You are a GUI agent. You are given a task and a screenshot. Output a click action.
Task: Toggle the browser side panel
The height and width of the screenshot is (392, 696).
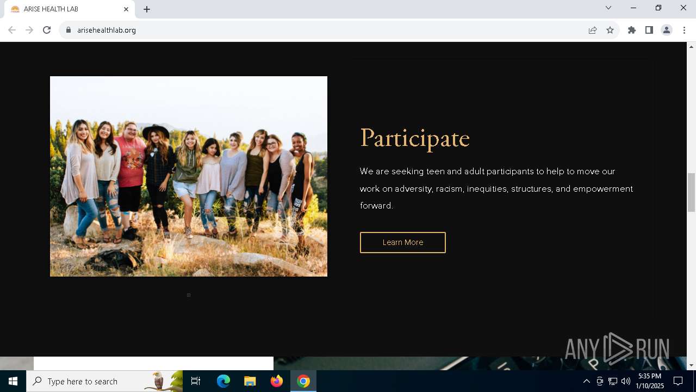point(649,30)
